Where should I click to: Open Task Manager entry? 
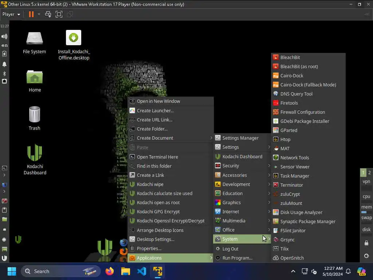coord(308,176)
